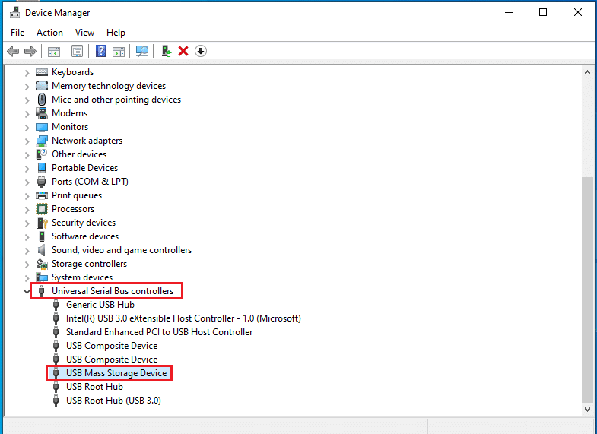The width and height of the screenshot is (597, 434).
Task: Click the Sound, video and game controllers speaker icon
Action: point(42,250)
